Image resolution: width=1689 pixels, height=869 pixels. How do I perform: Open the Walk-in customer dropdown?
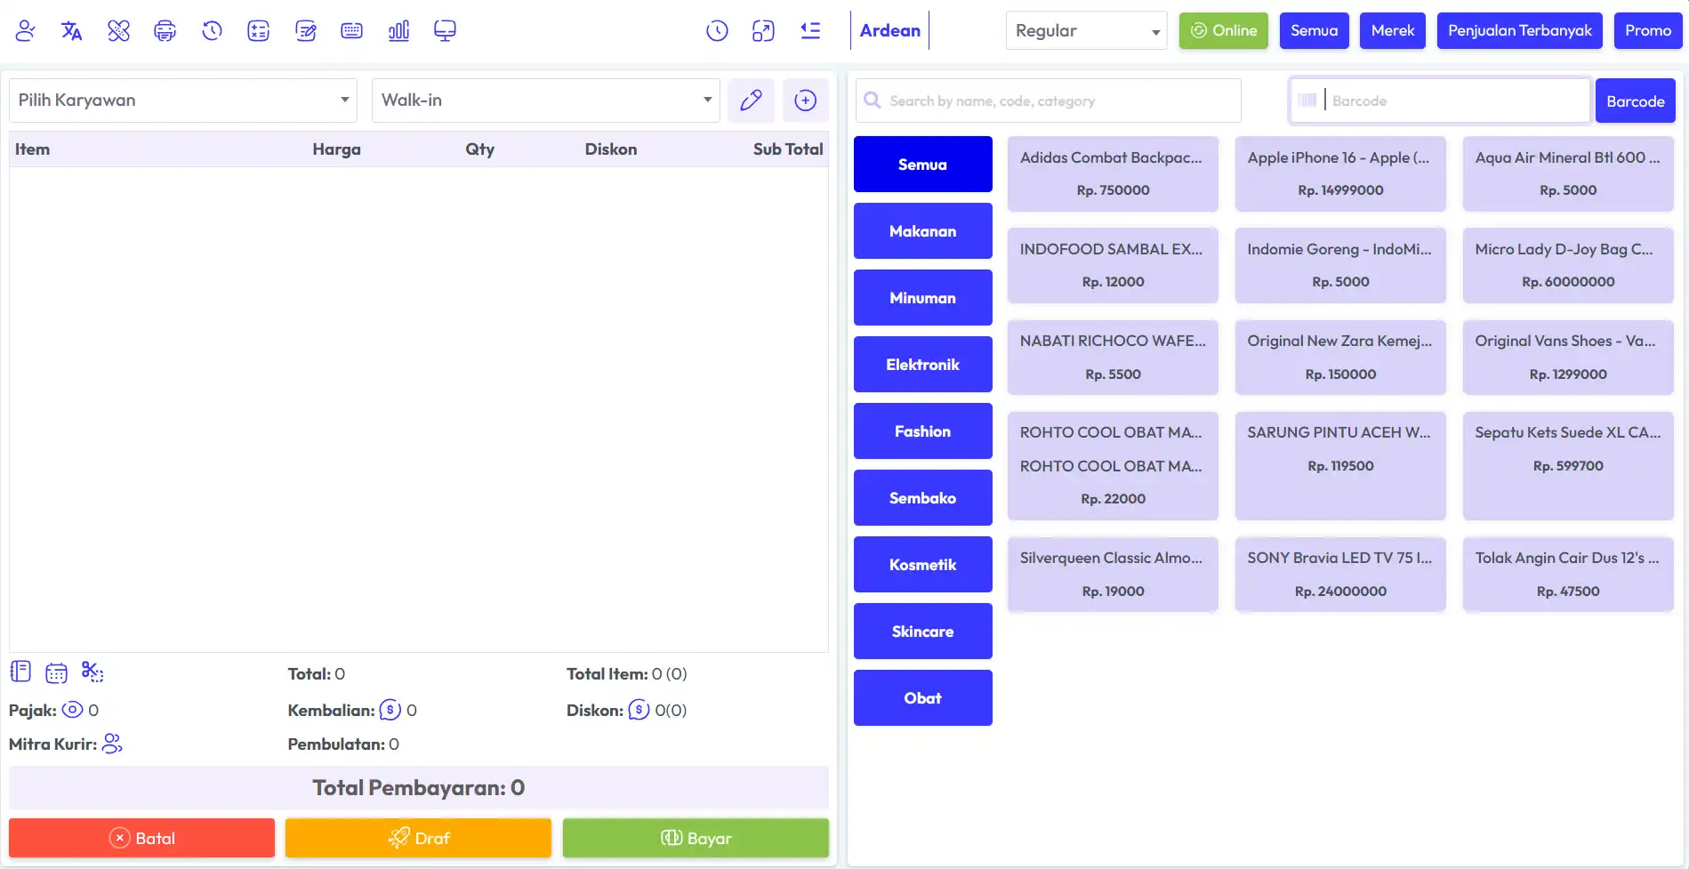(x=546, y=101)
